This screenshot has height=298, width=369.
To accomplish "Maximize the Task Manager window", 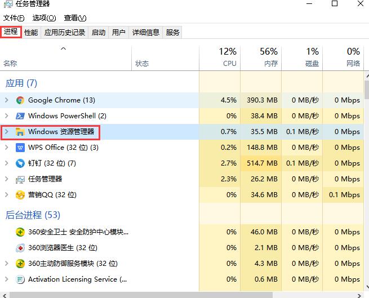I will coord(335,3).
